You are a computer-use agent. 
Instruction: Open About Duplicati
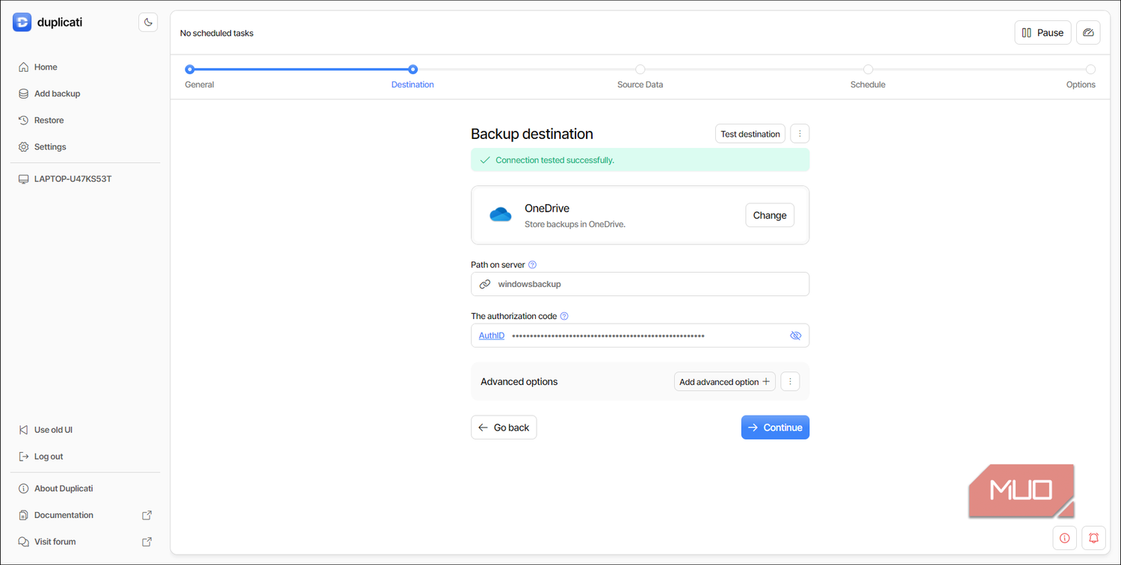(64, 489)
